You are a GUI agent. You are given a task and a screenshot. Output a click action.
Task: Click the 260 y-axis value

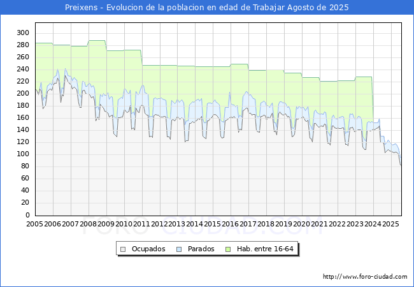point(23,57)
